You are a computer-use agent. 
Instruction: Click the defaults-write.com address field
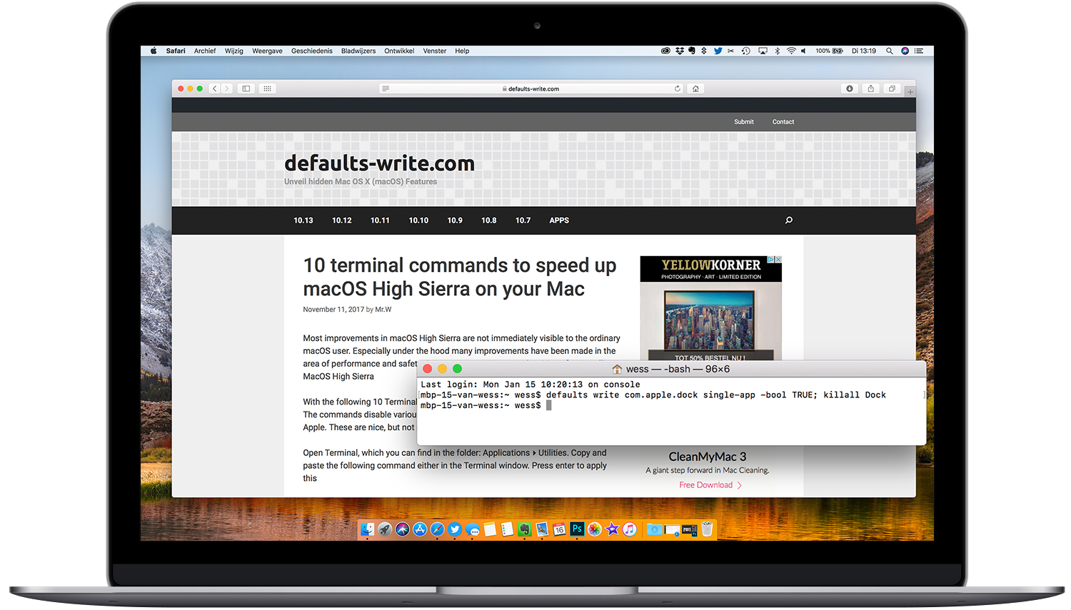pyautogui.click(x=531, y=88)
